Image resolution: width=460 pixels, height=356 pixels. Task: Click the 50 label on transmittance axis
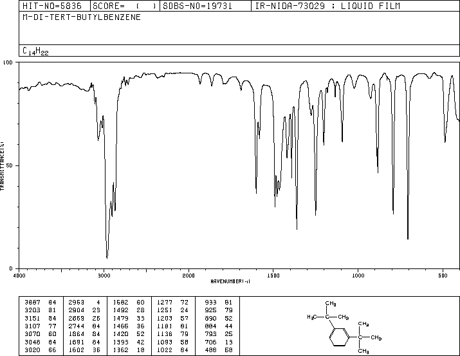tap(10, 165)
